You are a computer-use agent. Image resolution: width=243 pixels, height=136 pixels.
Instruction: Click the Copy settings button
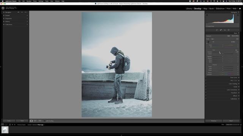[x=9, y=121]
